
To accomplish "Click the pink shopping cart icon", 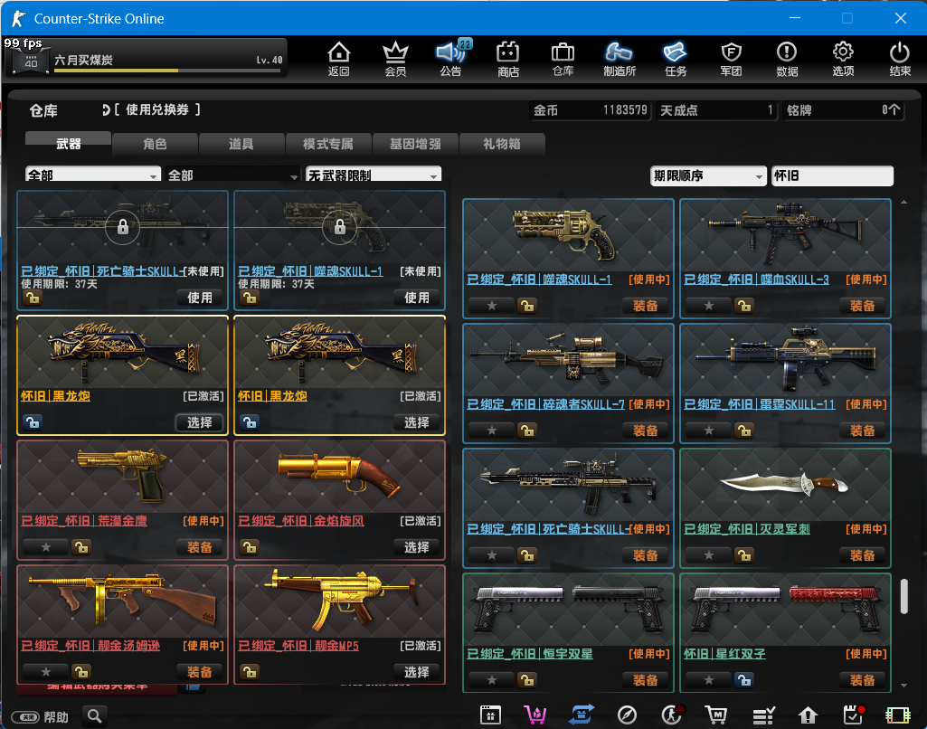I will [x=535, y=715].
